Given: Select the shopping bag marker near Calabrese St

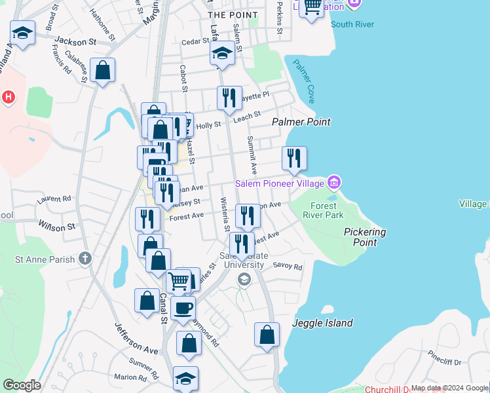Looking at the screenshot, I should [103, 69].
